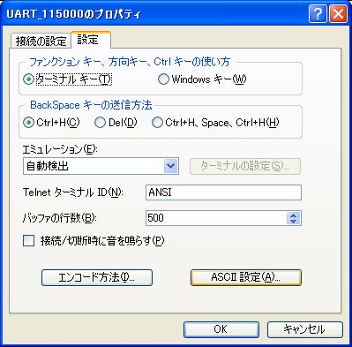This screenshot has width=352, height=347.
Task: Confirm with the OK button
Action: coord(221,329)
